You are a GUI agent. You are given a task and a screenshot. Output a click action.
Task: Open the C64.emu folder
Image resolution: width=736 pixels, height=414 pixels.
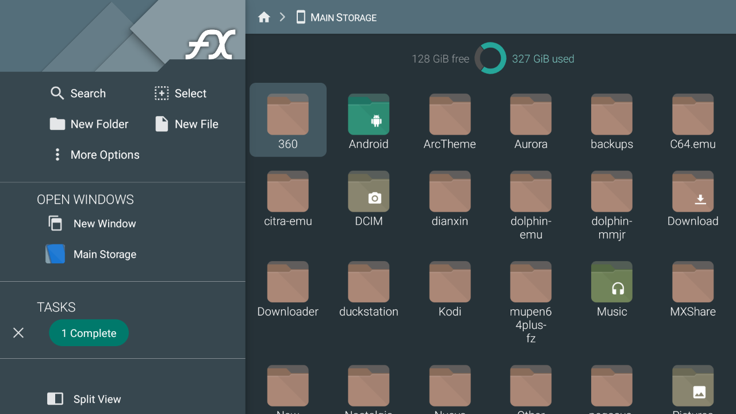(693, 121)
